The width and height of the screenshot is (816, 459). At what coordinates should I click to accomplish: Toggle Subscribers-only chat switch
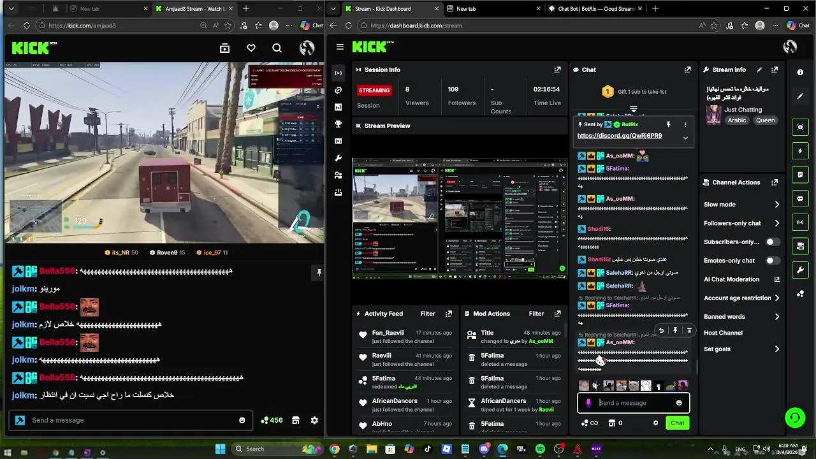pyautogui.click(x=773, y=242)
